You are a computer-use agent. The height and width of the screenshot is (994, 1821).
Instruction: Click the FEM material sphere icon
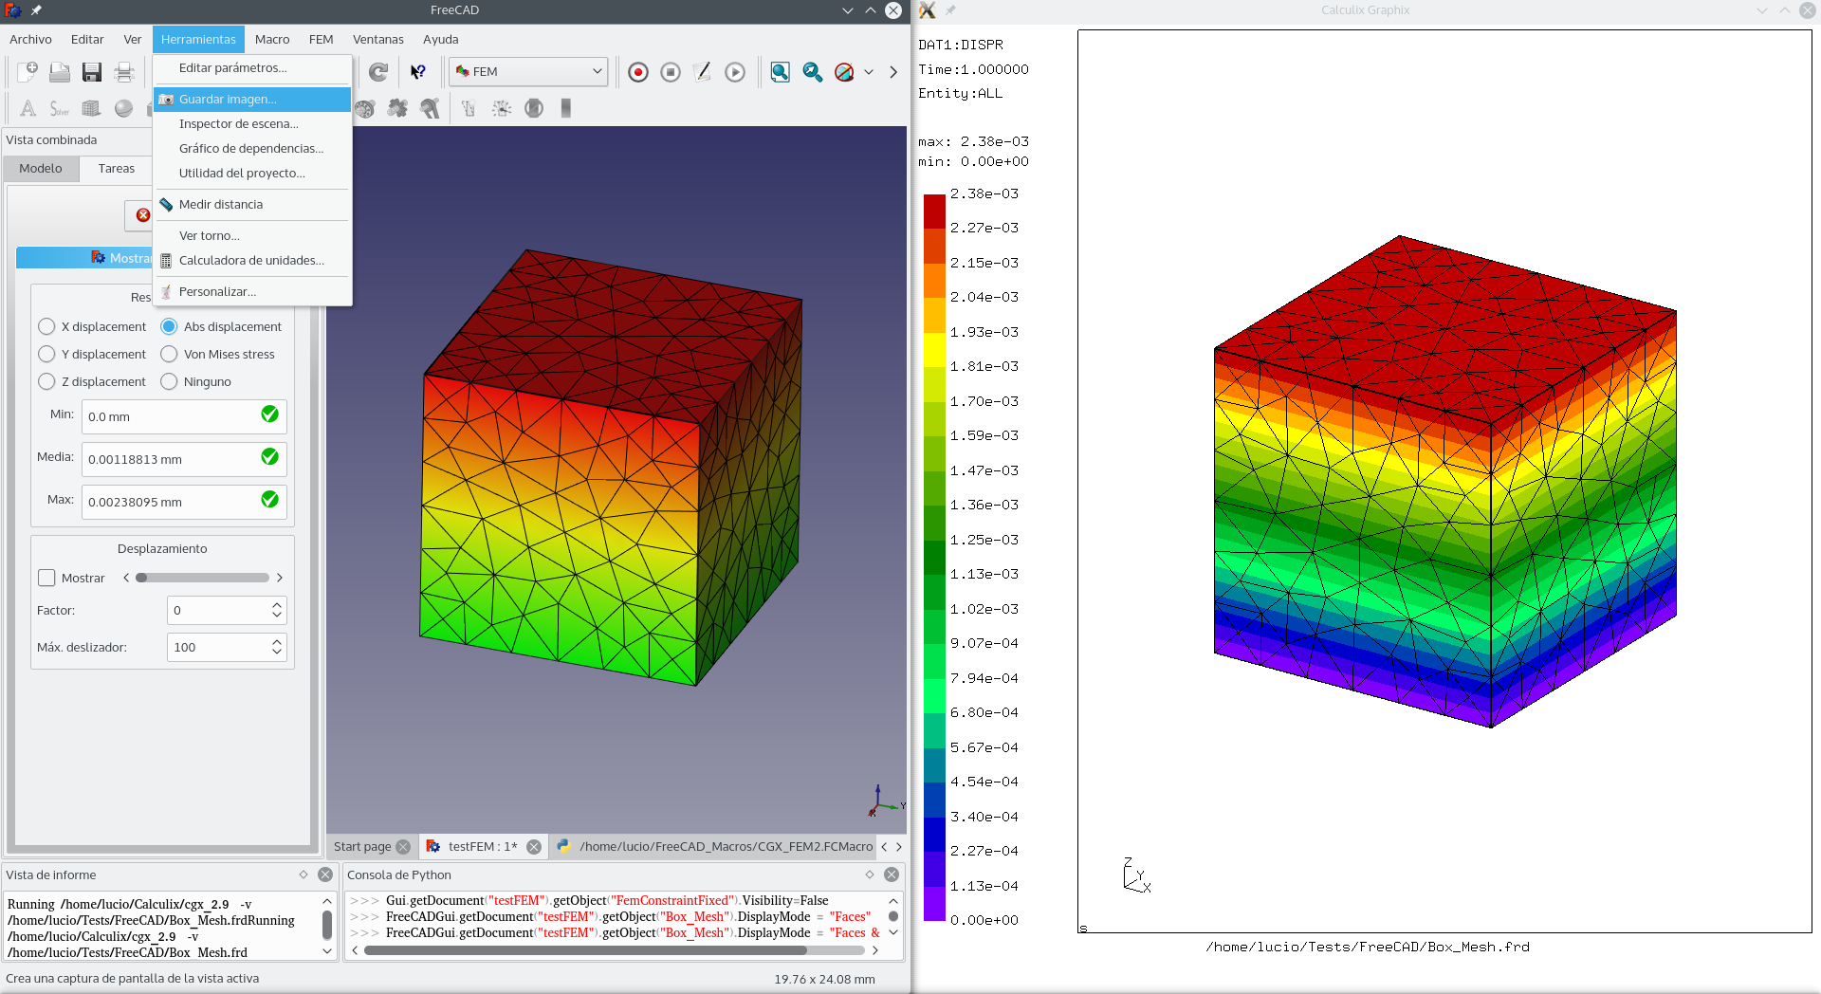tap(123, 108)
